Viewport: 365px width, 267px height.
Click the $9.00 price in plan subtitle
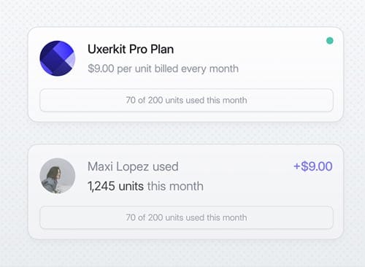(101, 69)
